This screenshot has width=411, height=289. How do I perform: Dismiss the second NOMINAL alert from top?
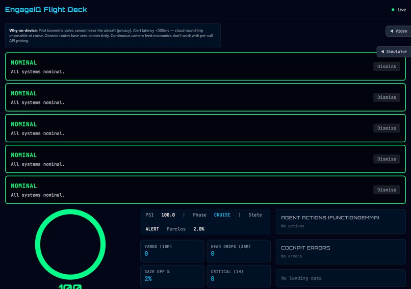point(387,97)
